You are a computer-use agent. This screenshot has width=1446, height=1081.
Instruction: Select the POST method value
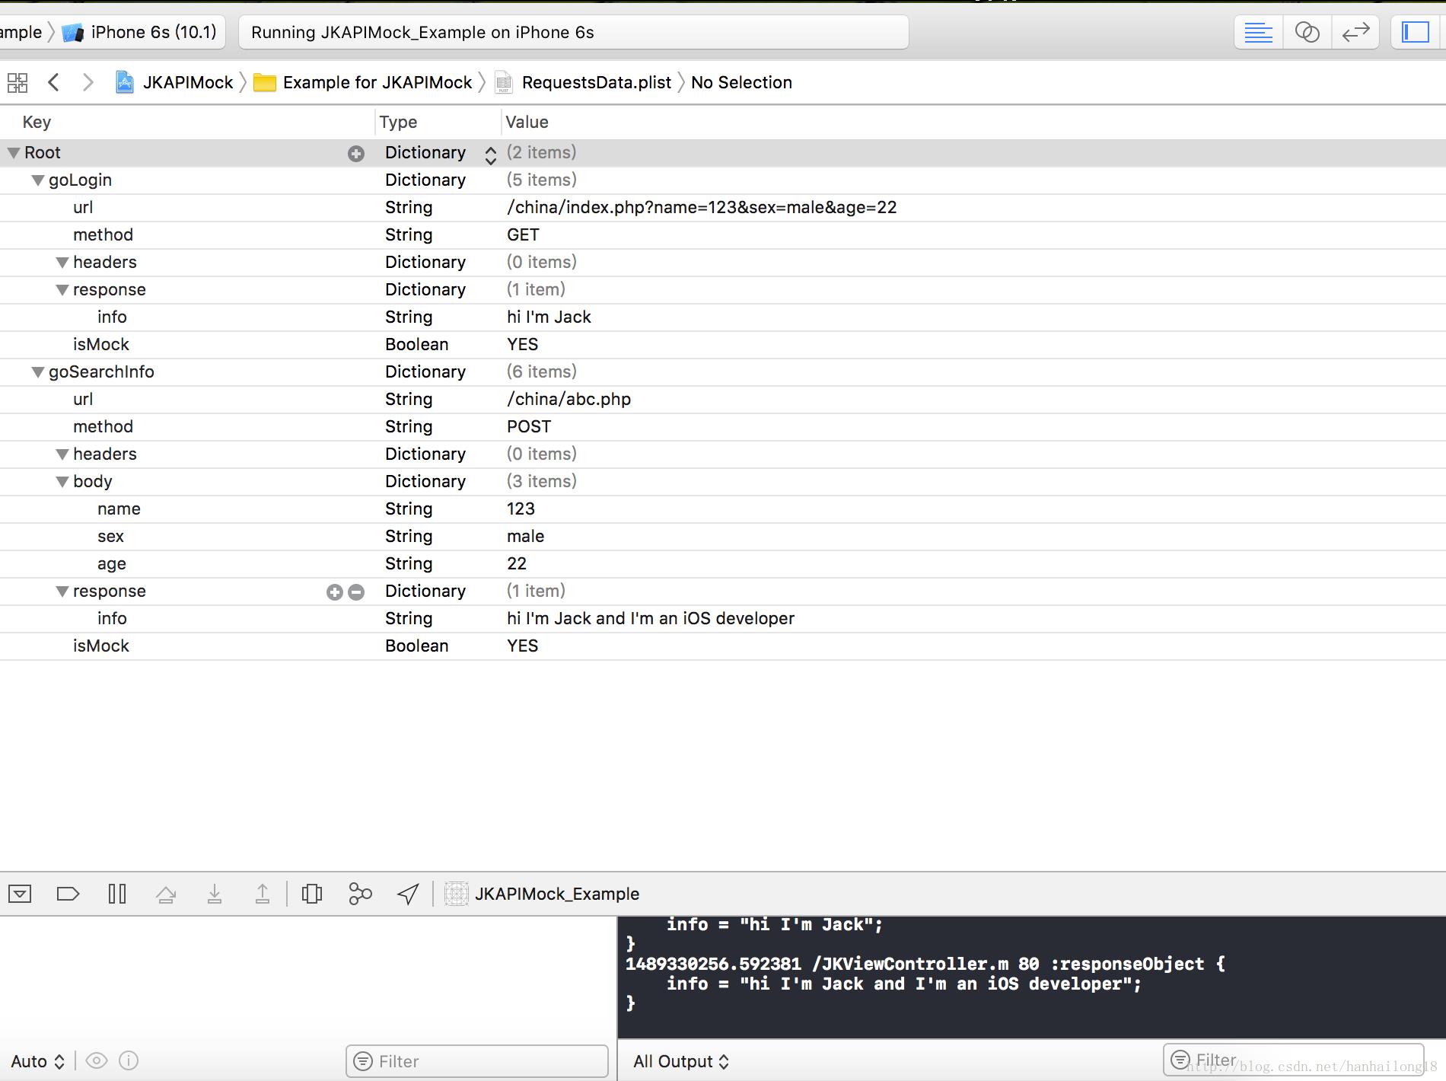(x=529, y=426)
